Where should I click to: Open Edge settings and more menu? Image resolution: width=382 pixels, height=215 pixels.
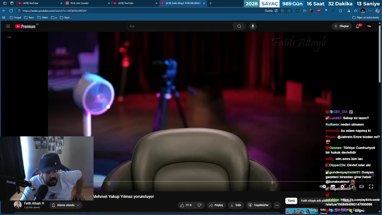click(370, 11)
